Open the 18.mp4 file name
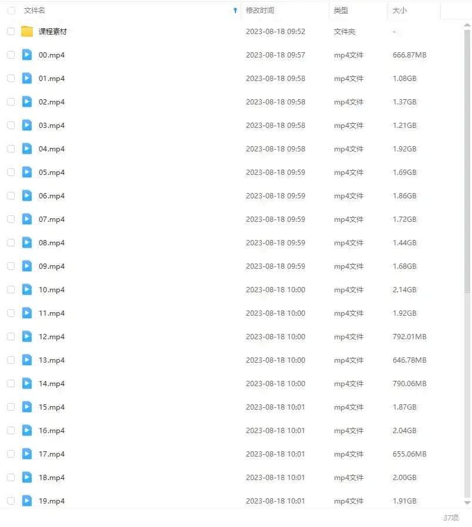Image resolution: width=472 pixels, height=527 pixels. pos(52,478)
